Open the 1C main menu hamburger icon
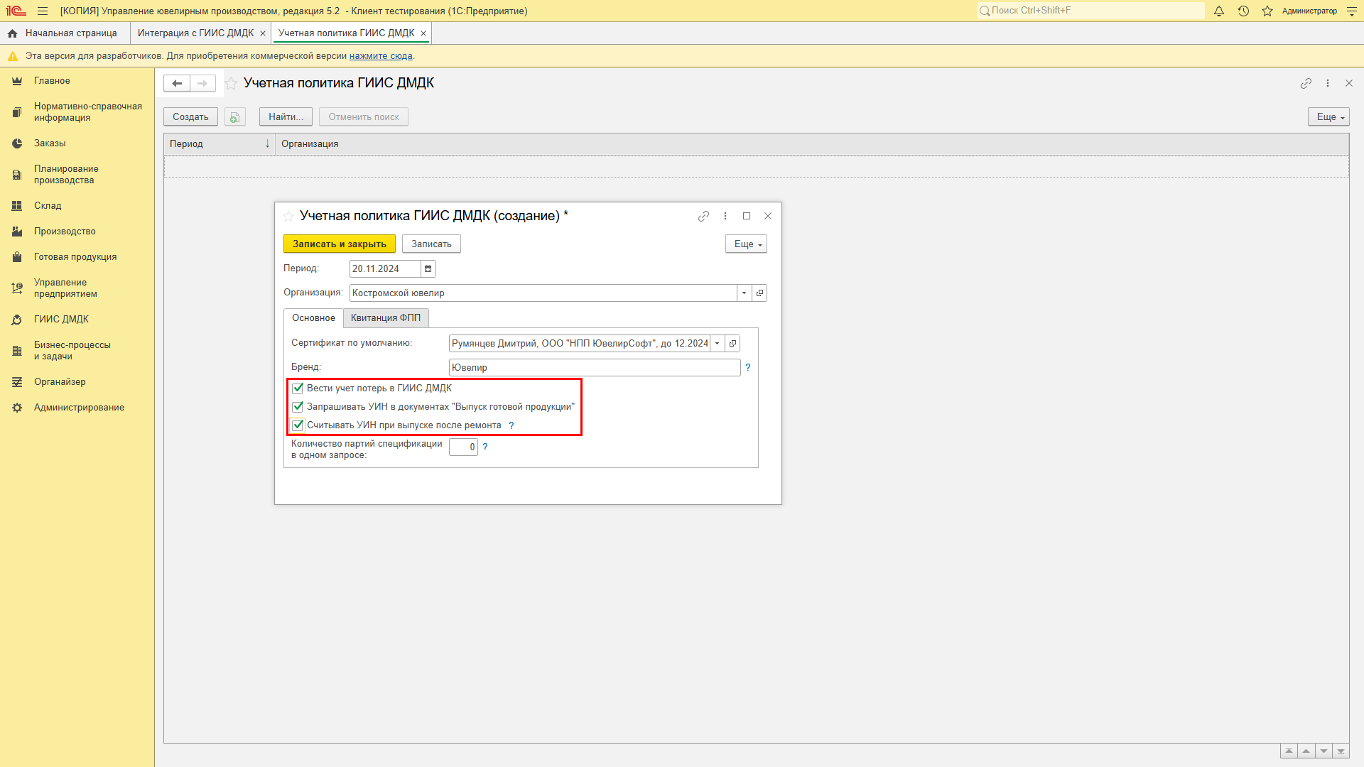1364x767 pixels. 43,11
